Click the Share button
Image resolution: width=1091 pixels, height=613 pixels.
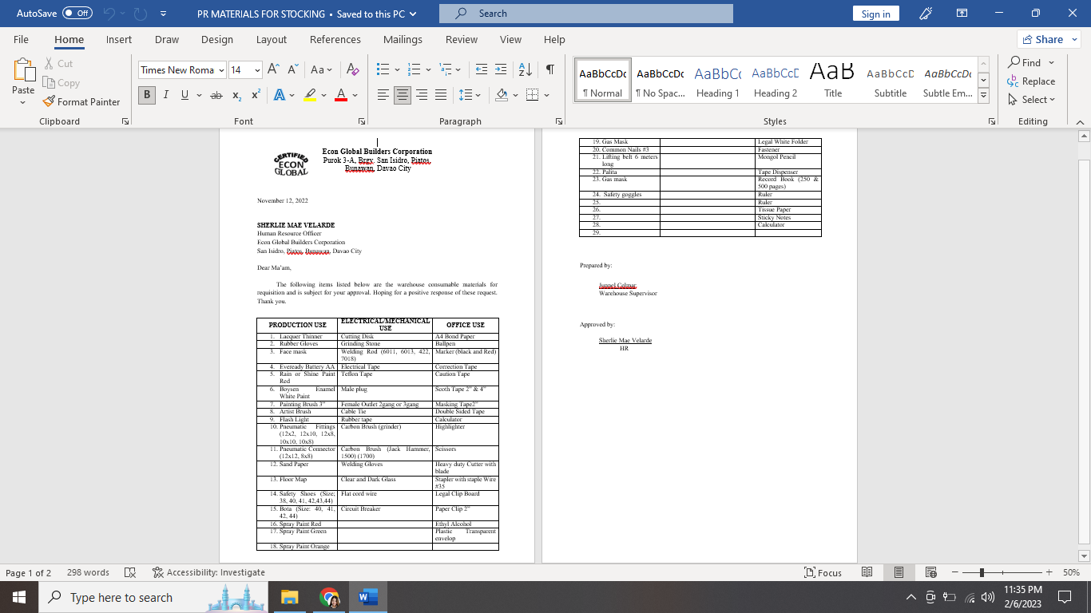[1049, 39]
